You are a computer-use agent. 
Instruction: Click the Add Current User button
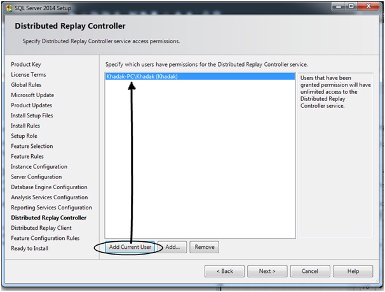coord(130,247)
